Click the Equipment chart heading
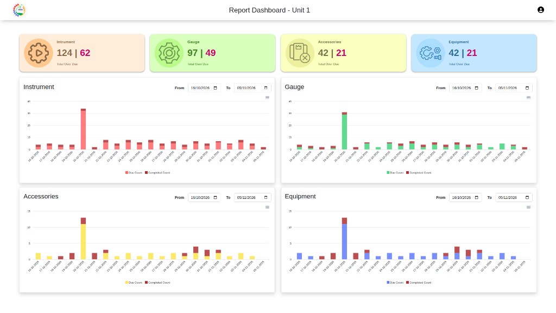 pos(300,197)
